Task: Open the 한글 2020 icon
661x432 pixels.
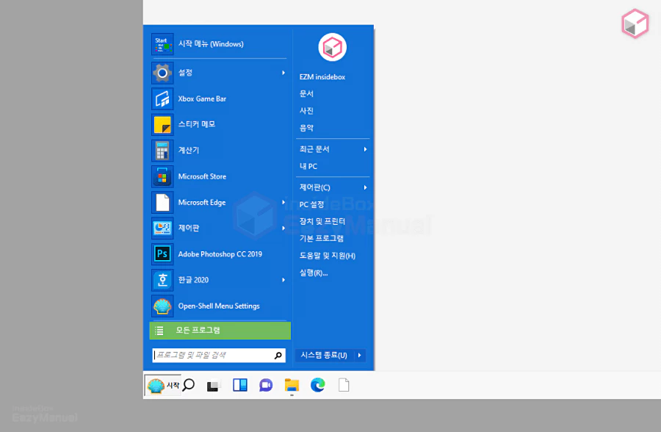Action: click(x=162, y=280)
